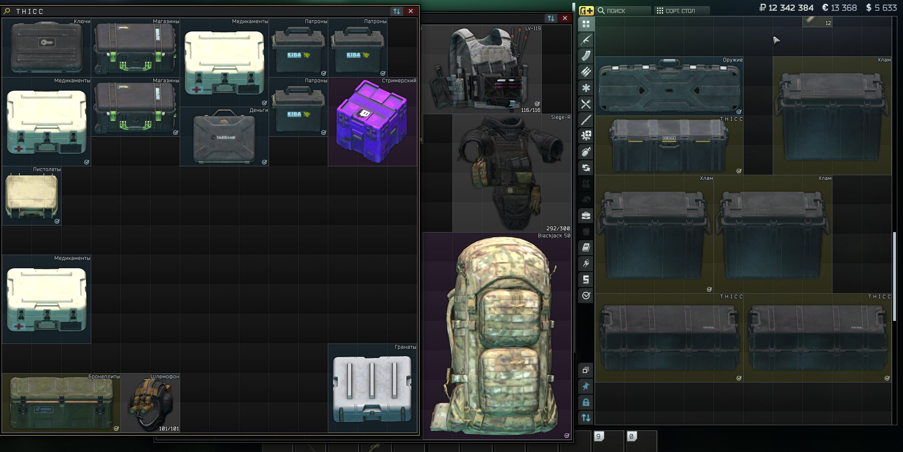Click the ПОИСК search field
The image size is (903, 452).
coord(624,10)
